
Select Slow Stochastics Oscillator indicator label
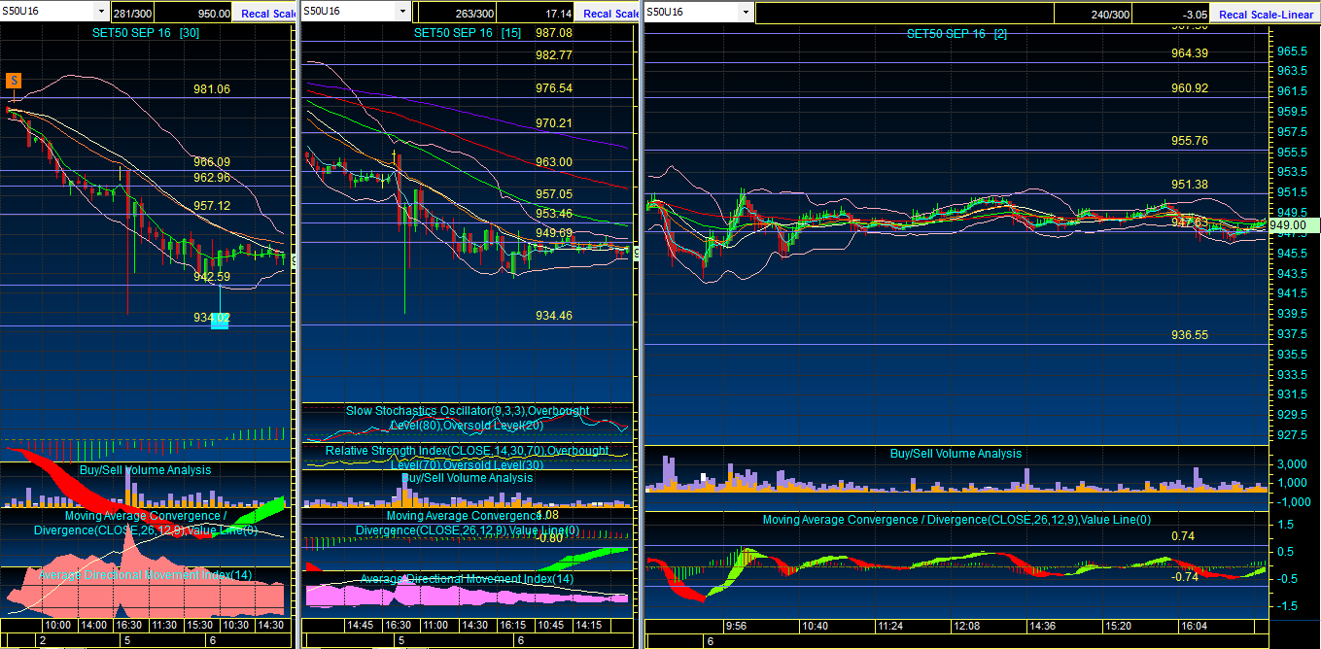[x=467, y=418]
